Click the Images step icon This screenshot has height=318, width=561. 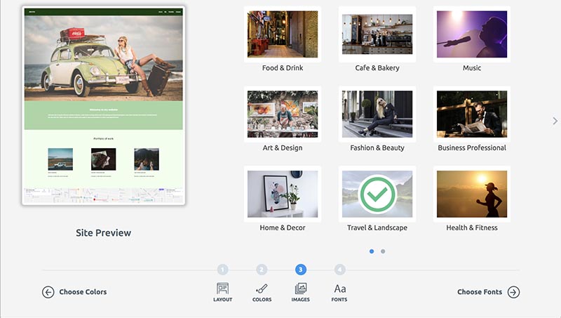click(301, 288)
